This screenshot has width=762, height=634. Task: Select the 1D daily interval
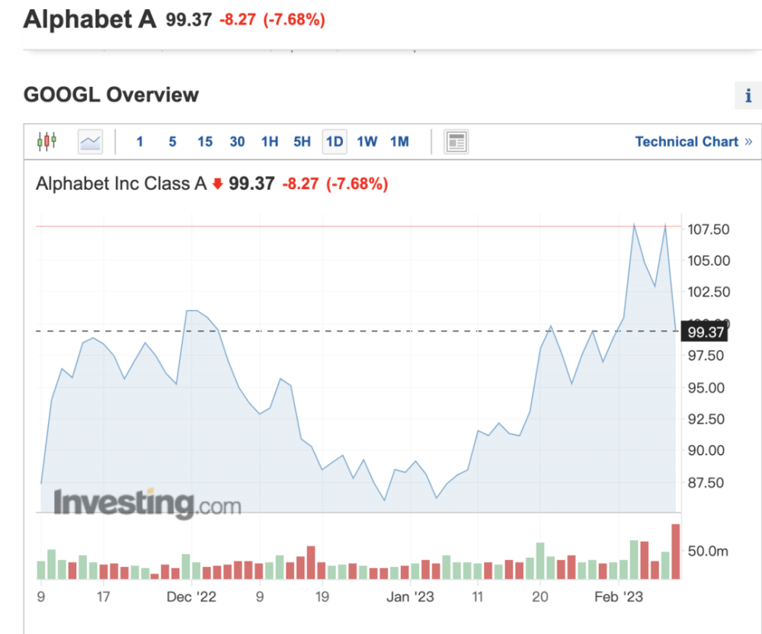335,142
